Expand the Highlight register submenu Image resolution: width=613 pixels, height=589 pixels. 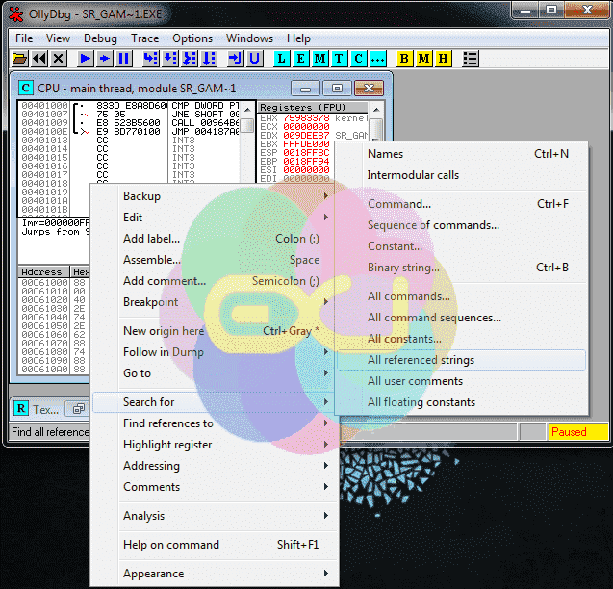tap(215, 445)
